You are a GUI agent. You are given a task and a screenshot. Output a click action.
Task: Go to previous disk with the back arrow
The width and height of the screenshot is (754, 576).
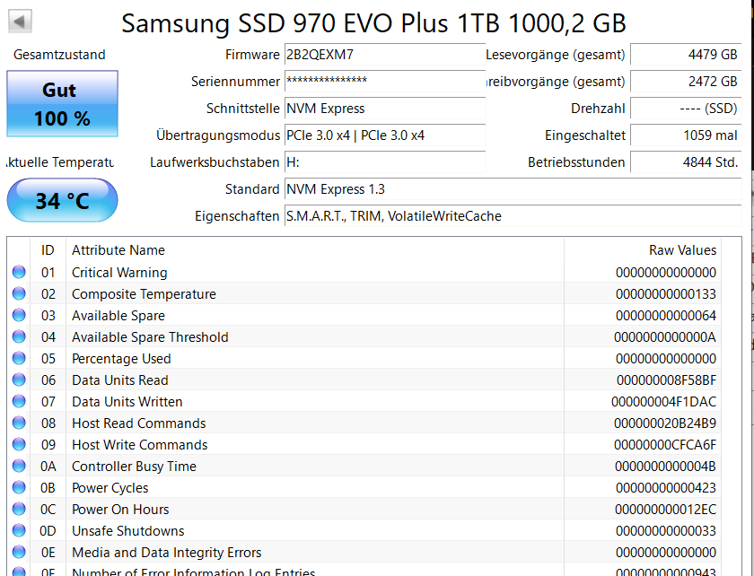20,22
